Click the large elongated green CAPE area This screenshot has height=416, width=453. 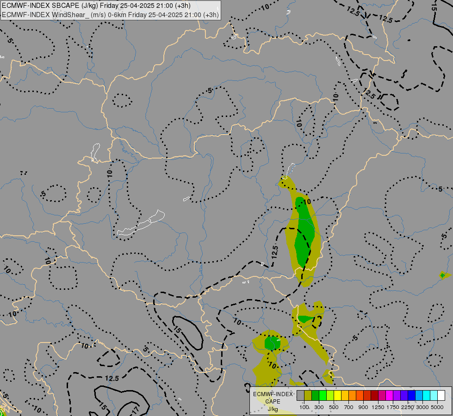point(304,232)
